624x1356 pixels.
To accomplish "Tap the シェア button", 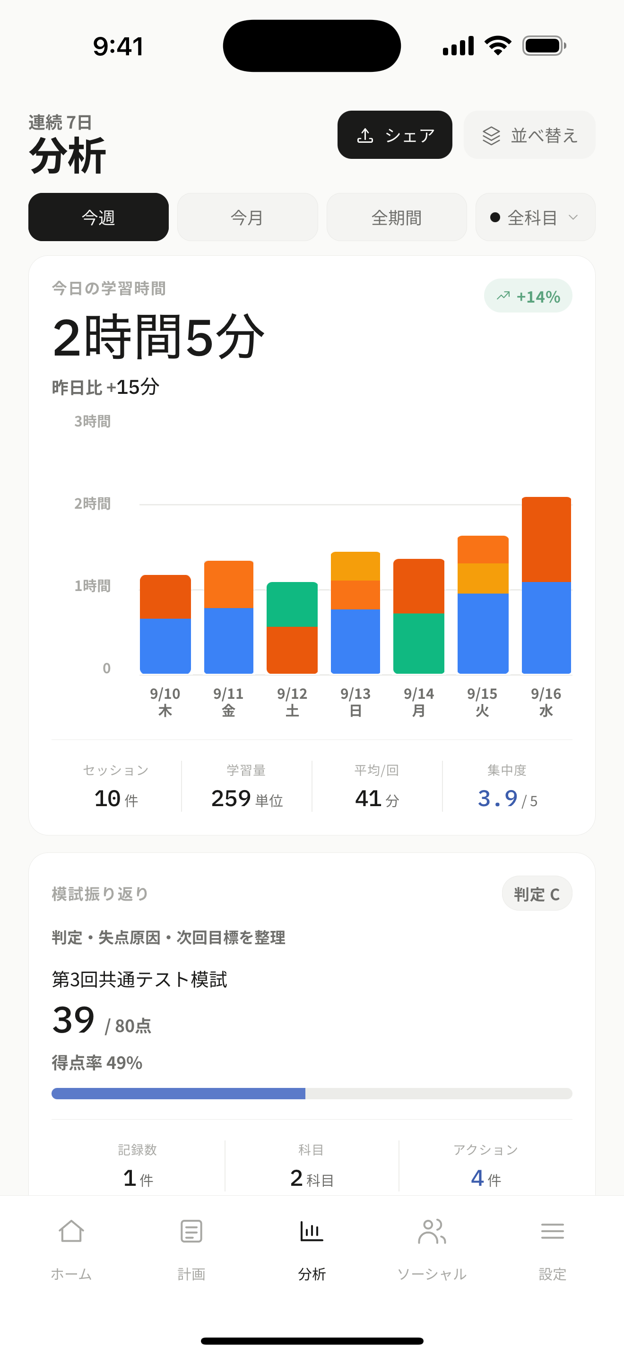I will [x=395, y=135].
